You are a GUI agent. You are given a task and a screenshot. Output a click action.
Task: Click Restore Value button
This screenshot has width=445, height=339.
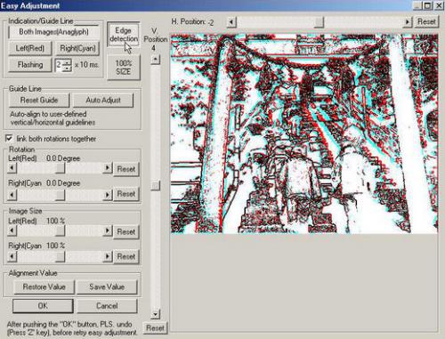click(44, 287)
